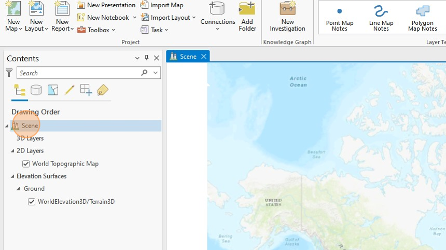Uncheck World Topographic Map layer
This screenshot has width=446, height=250.
(x=26, y=164)
